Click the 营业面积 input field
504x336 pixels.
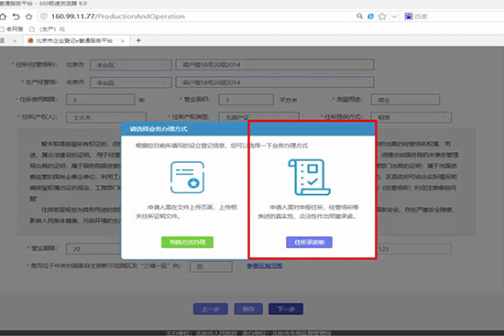tap(247, 100)
